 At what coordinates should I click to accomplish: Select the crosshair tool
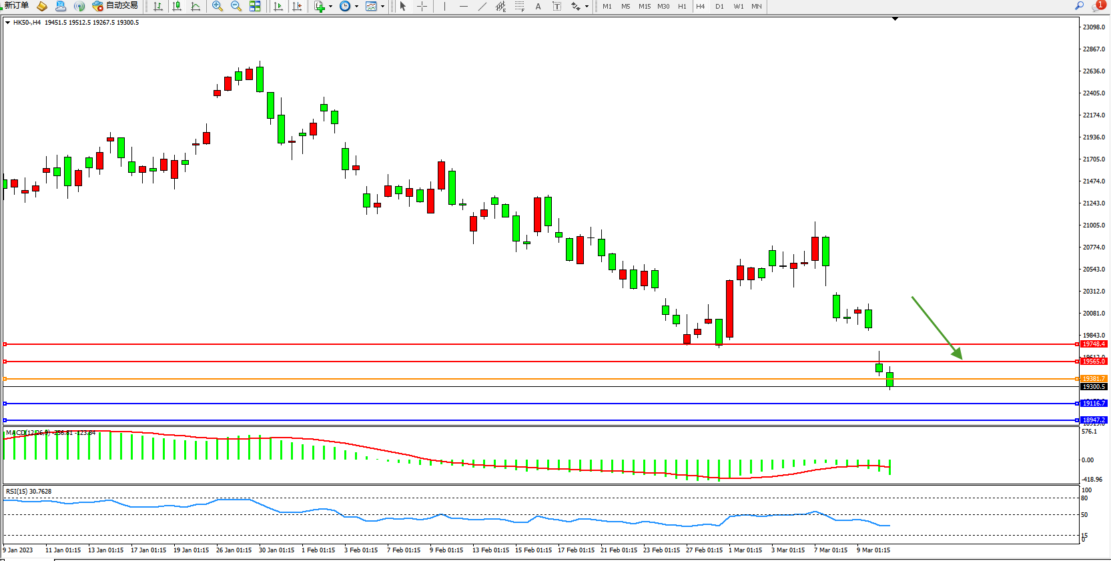422,7
